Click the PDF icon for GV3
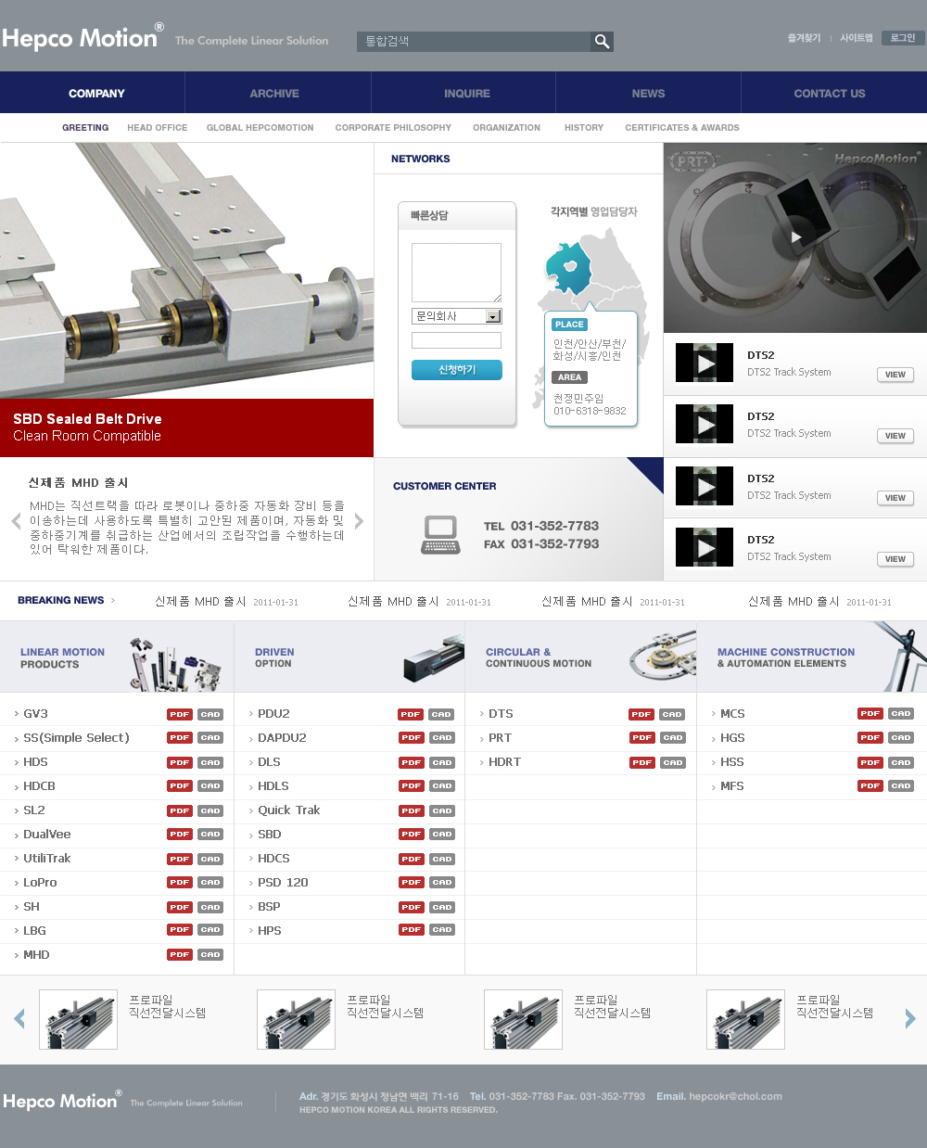Image resolution: width=927 pixels, height=1148 pixels. point(180,714)
